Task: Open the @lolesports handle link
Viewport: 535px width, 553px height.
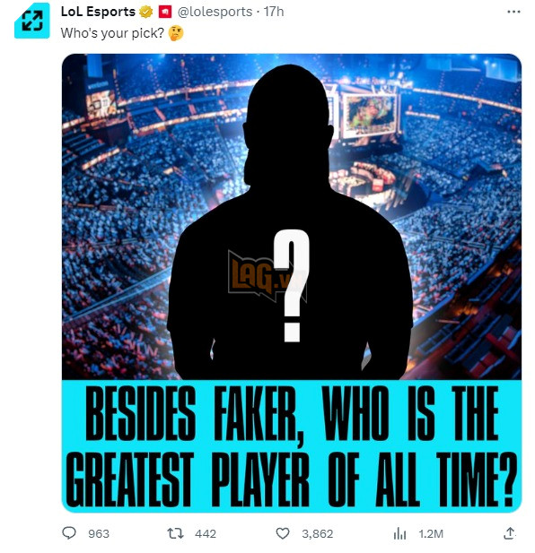Action: click(x=215, y=12)
